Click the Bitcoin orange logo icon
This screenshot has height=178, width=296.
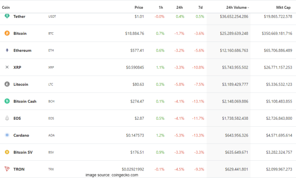click(x=7, y=33)
